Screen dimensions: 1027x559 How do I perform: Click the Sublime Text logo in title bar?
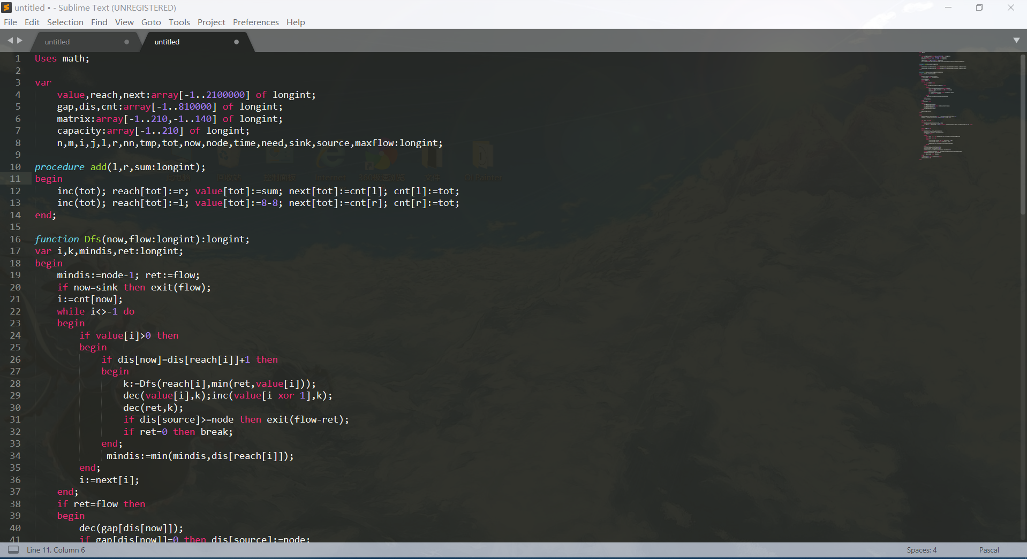[x=6, y=7]
